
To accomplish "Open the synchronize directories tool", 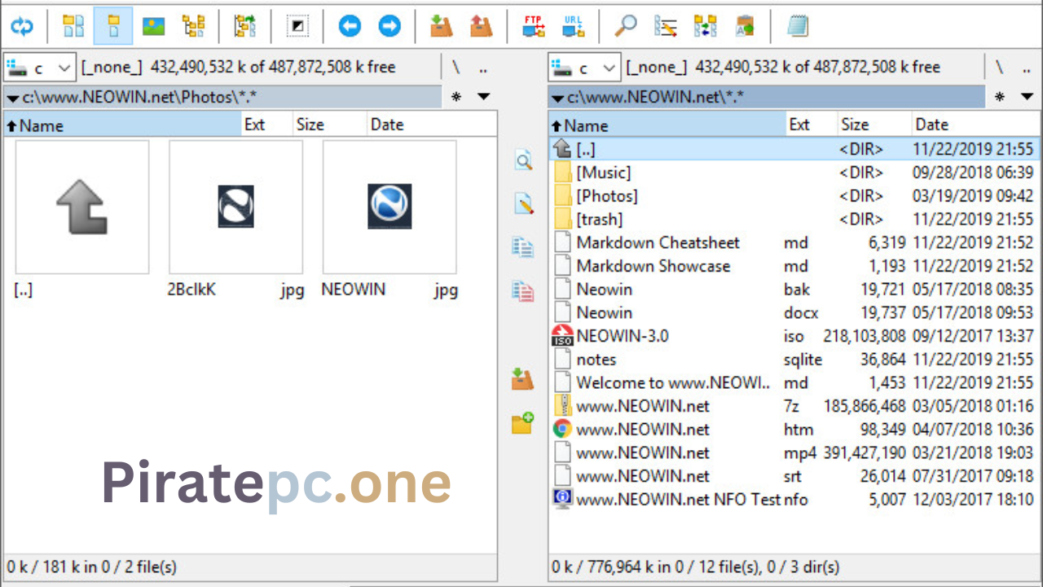I will (705, 27).
